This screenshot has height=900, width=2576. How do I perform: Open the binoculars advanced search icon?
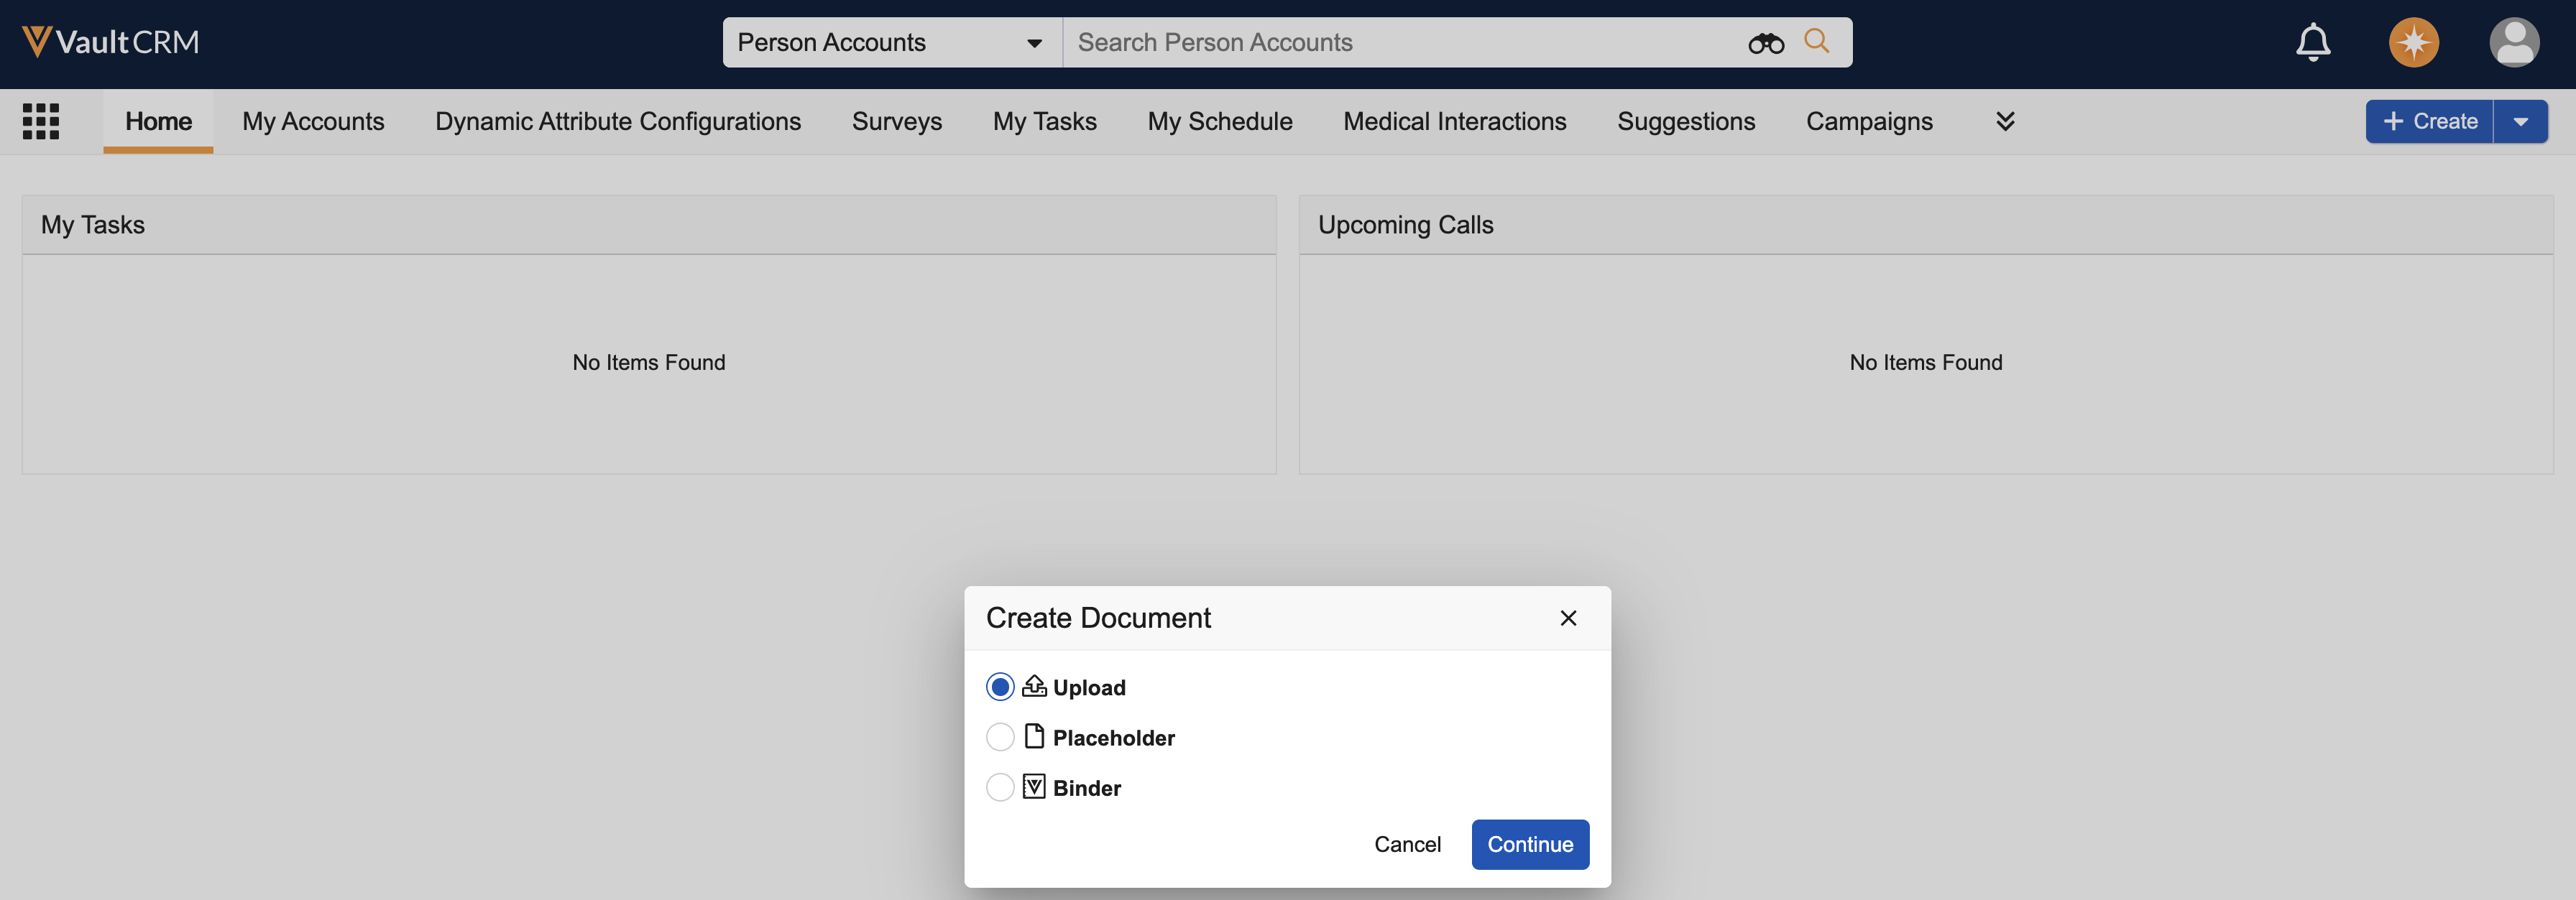[1765, 43]
